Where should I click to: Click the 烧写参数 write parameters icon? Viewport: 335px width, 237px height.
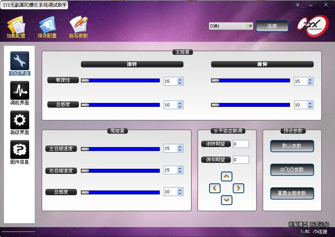(x=79, y=28)
